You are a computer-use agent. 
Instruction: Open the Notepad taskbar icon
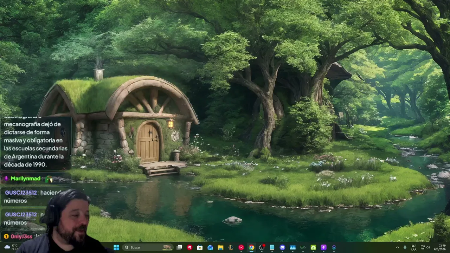[x=272, y=247]
